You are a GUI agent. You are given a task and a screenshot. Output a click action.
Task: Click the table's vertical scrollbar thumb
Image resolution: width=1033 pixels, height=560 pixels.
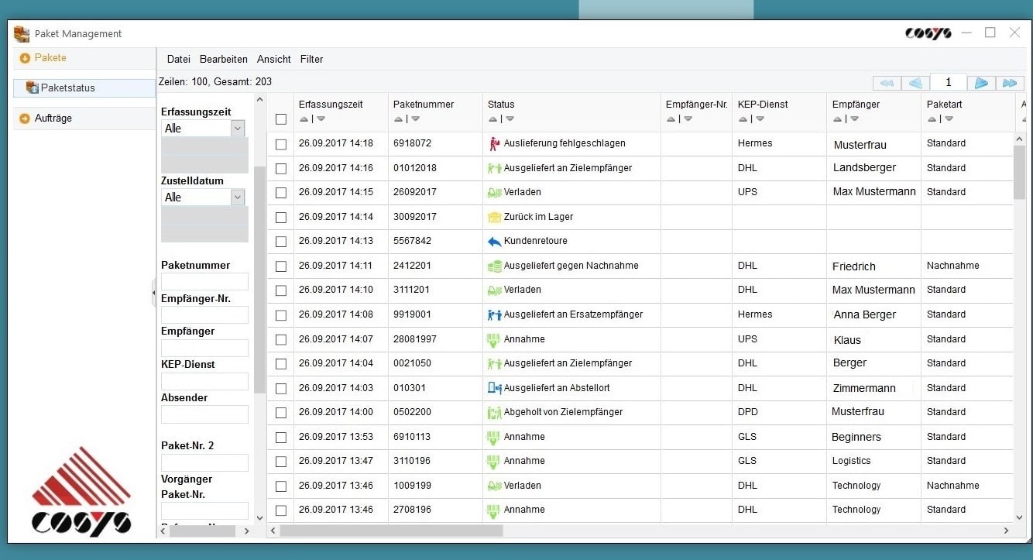click(x=1019, y=173)
